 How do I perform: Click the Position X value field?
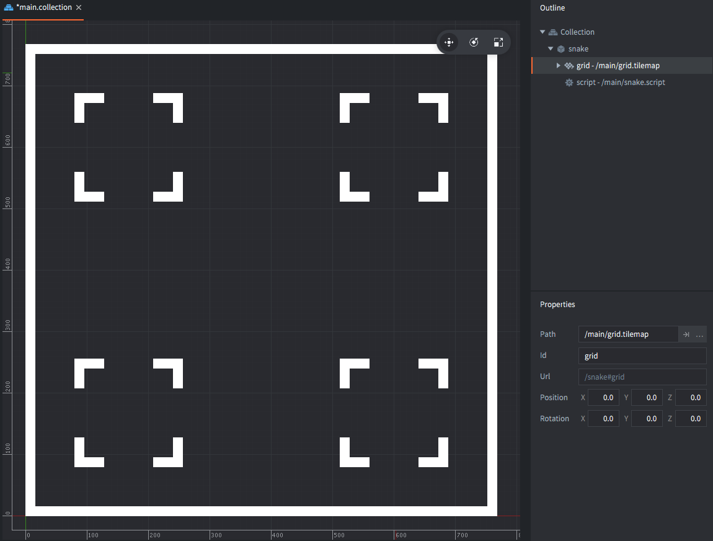tap(603, 398)
